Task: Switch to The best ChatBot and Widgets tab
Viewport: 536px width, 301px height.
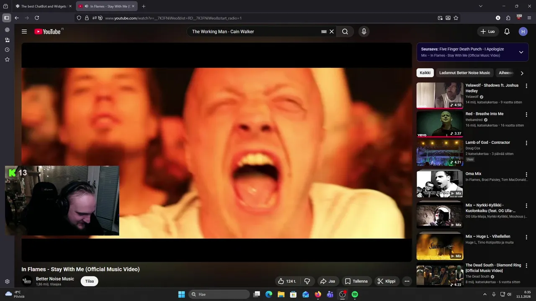Action: click(x=44, y=6)
